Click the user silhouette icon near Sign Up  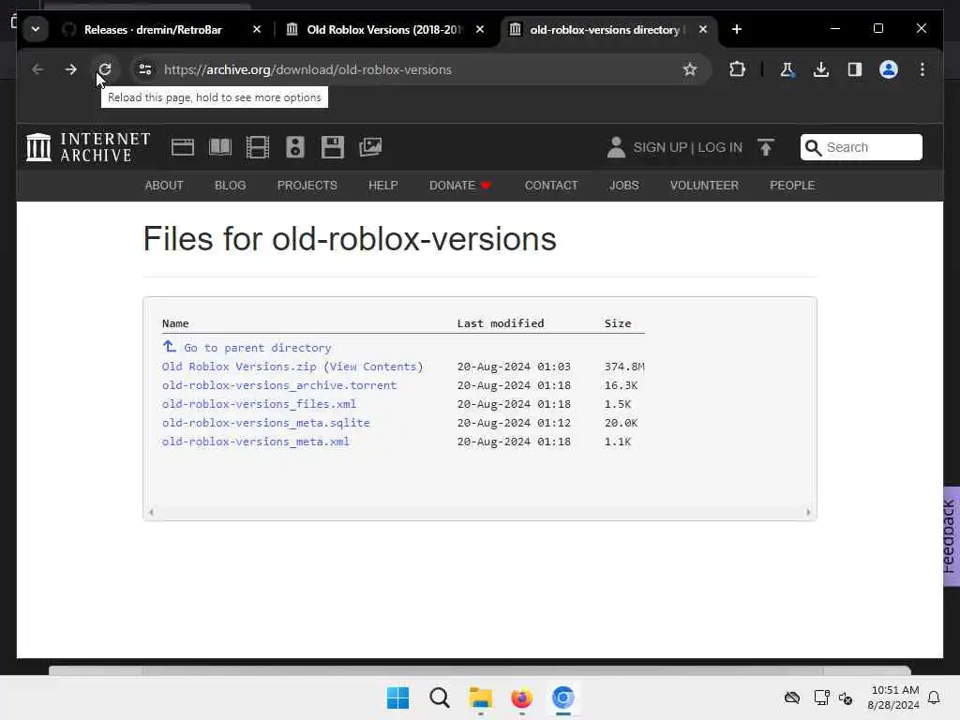[616, 147]
